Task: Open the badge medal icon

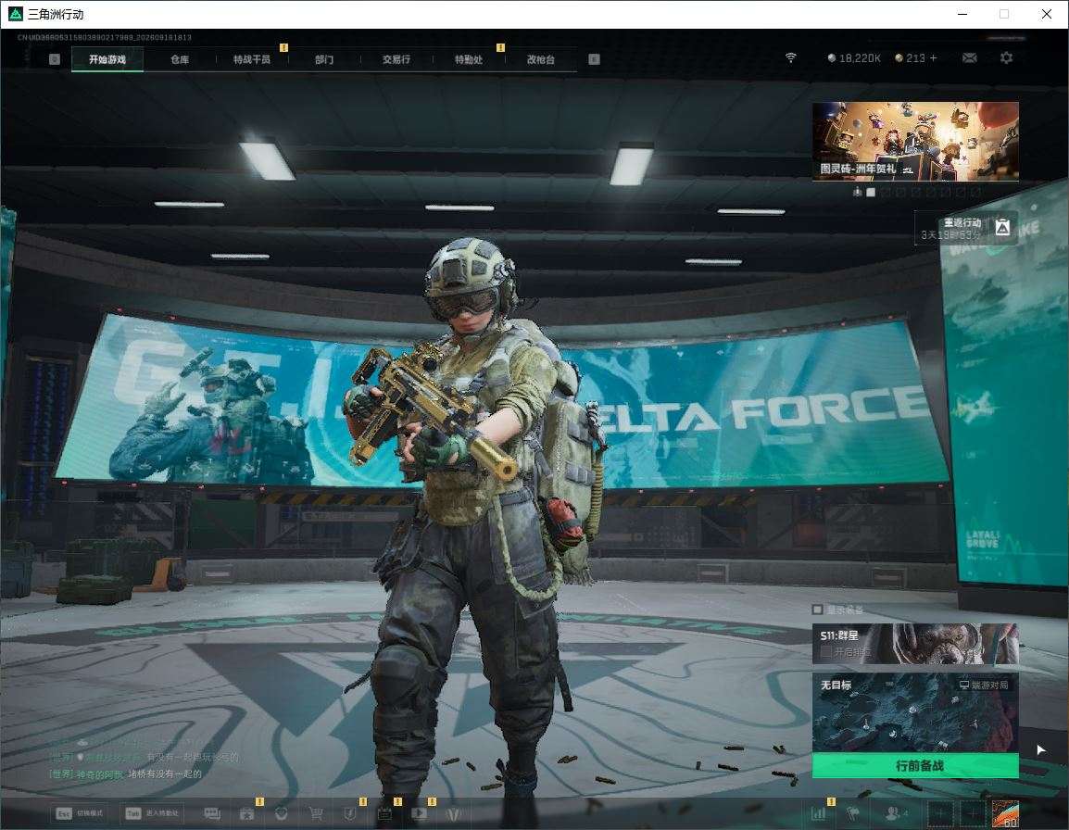Action: (x=281, y=813)
